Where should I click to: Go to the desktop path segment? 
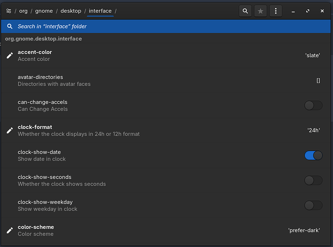click(71, 11)
